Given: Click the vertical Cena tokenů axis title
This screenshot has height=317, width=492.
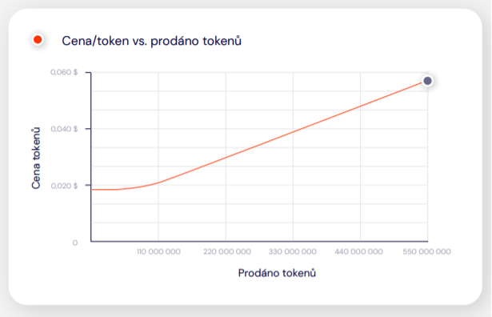Looking at the screenshot, I should (36, 158).
